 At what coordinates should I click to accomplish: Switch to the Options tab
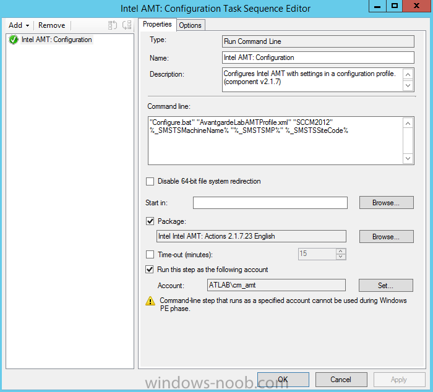tap(191, 25)
